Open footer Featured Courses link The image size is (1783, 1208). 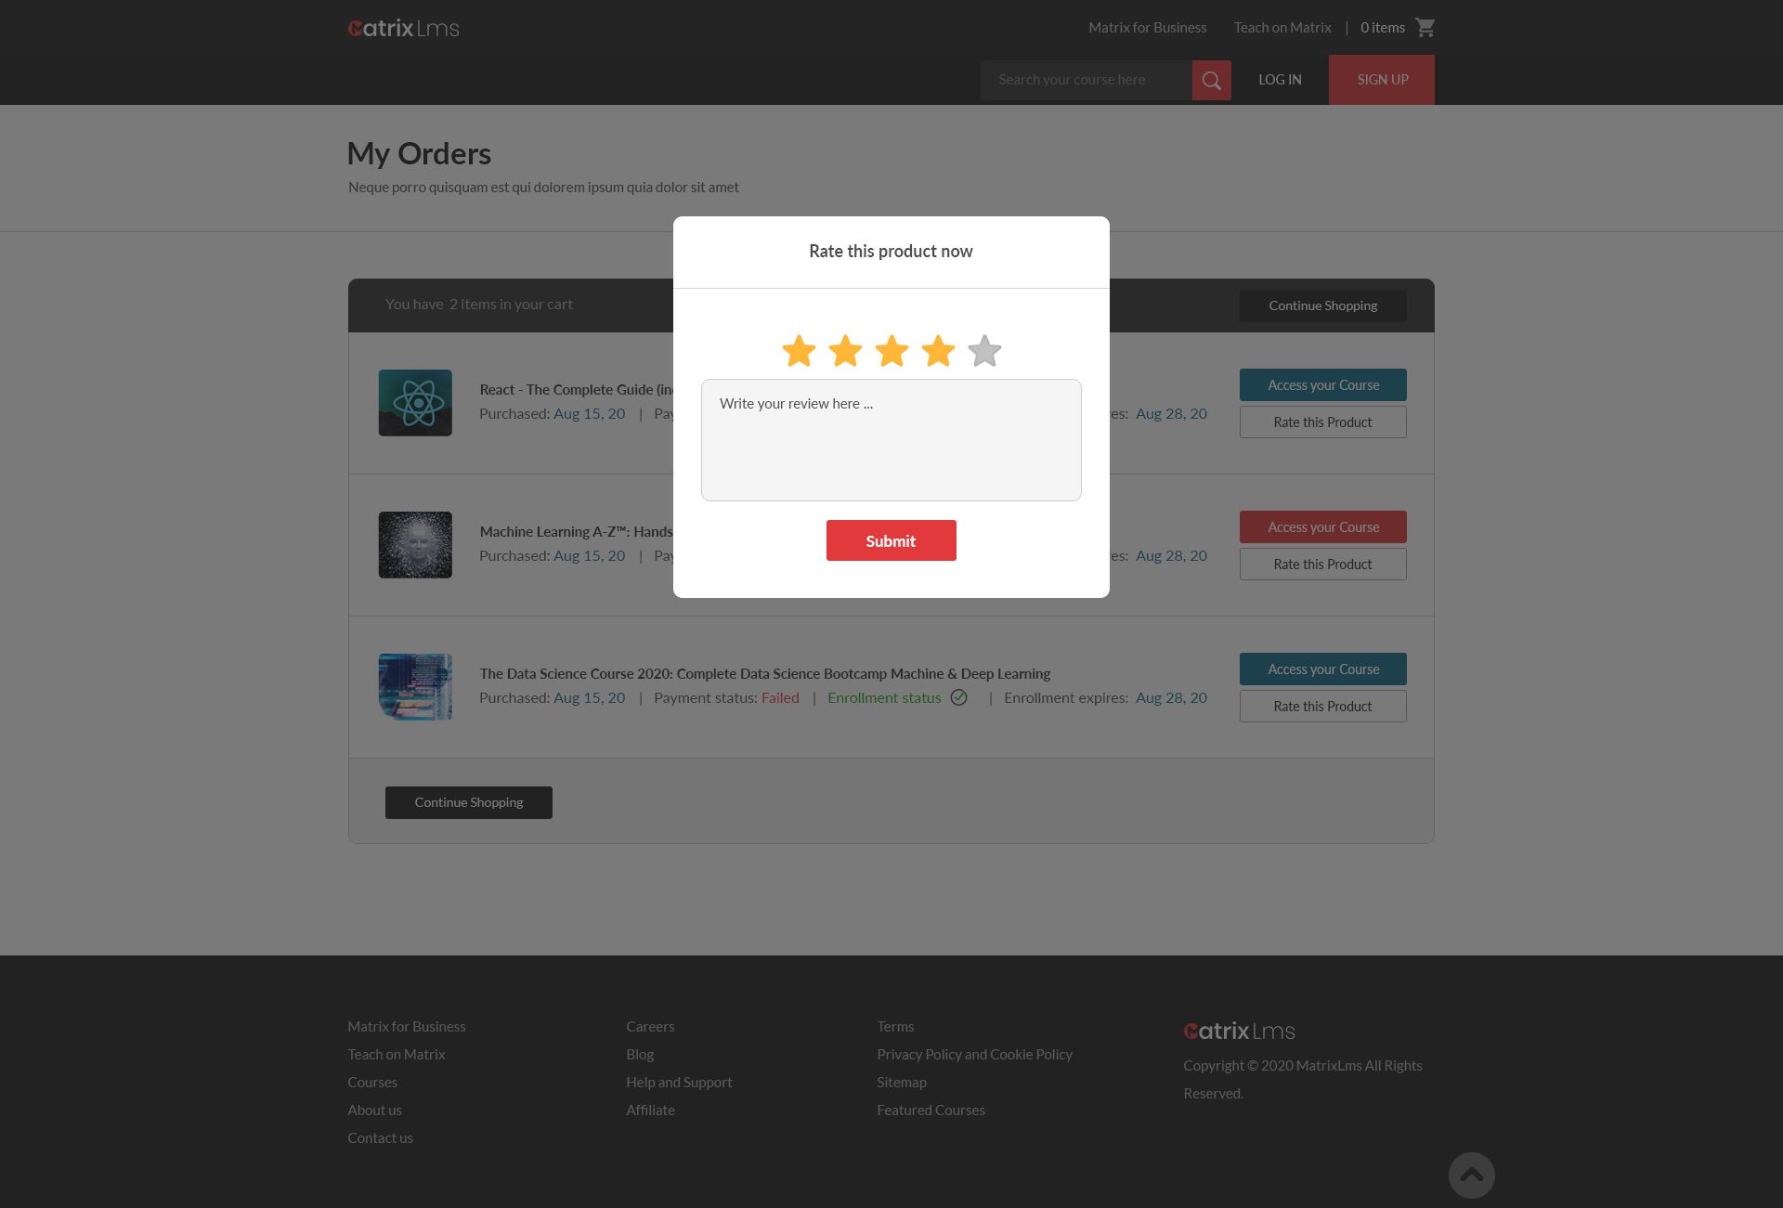pyautogui.click(x=931, y=1110)
